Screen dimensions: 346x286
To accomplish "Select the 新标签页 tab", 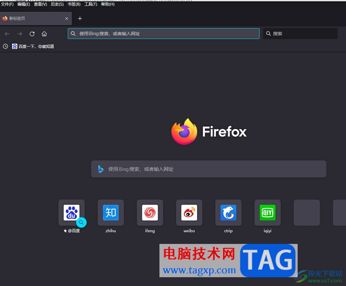I will (36, 19).
